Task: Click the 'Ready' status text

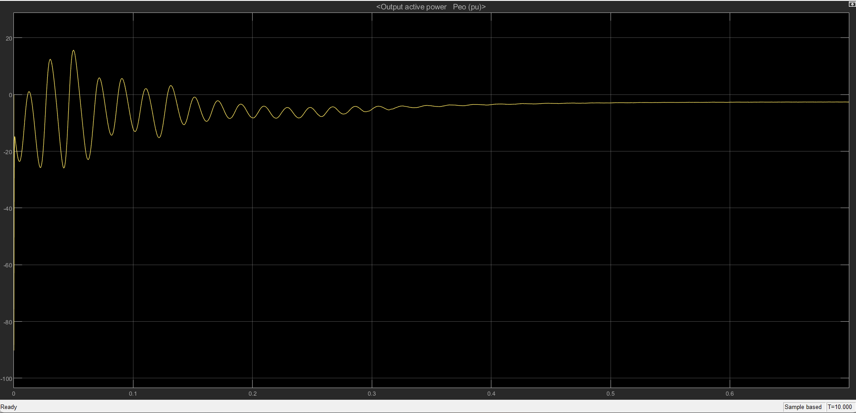Action: (x=8, y=407)
